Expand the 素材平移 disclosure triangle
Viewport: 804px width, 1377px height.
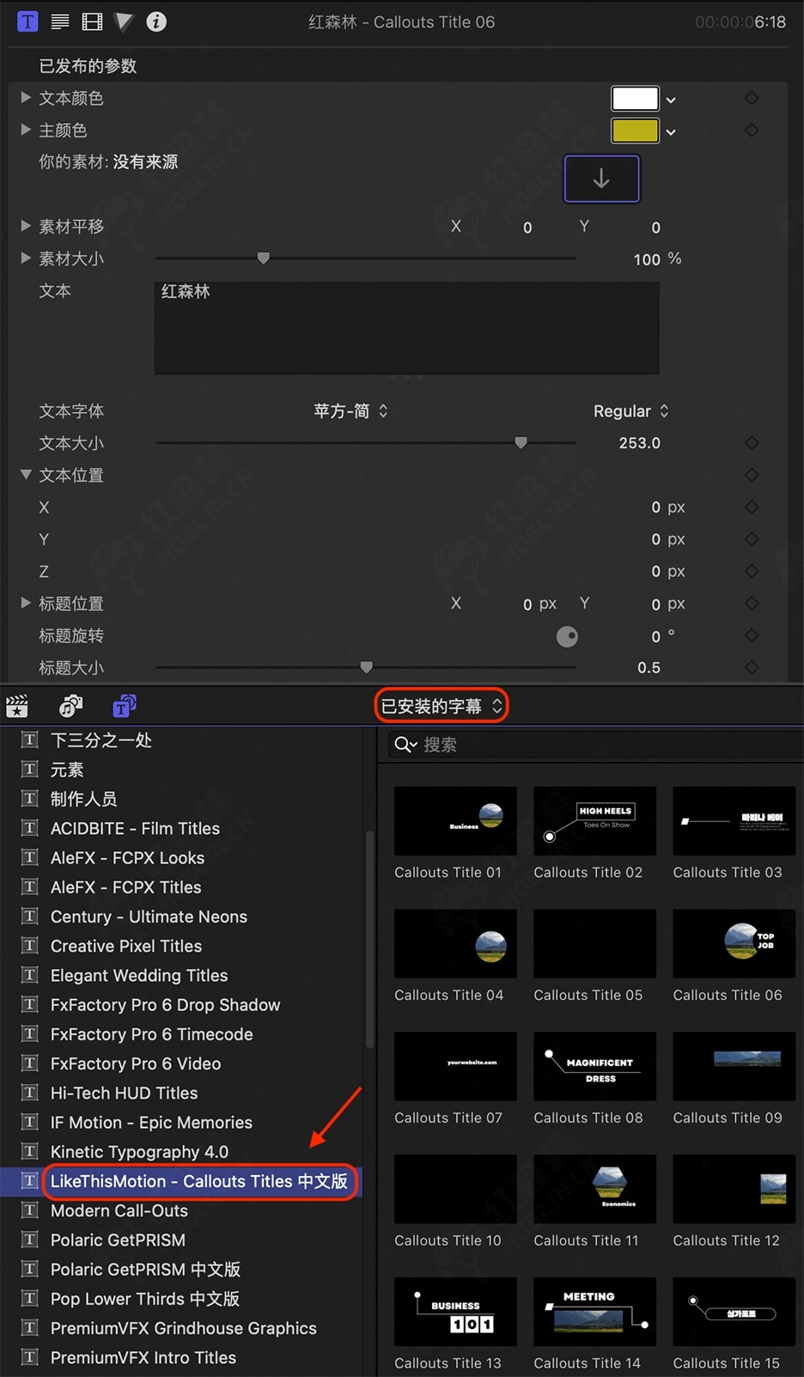pyautogui.click(x=26, y=225)
